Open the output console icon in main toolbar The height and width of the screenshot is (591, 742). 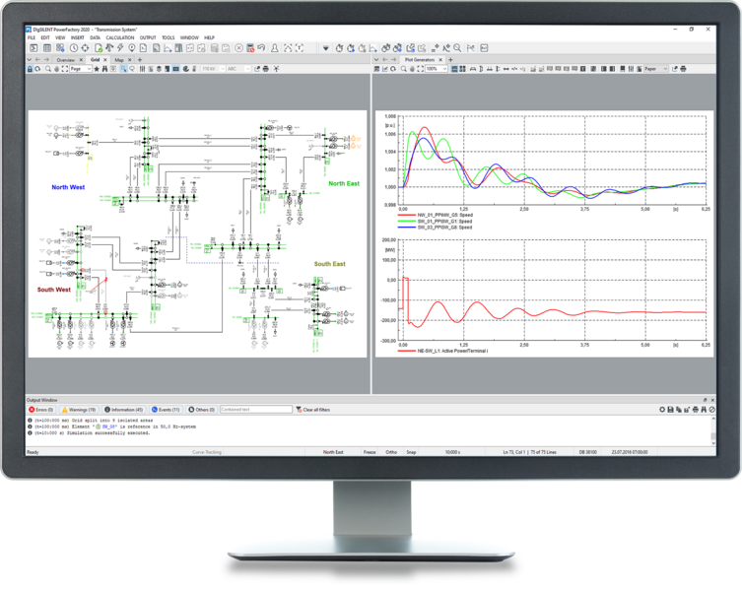point(34,48)
